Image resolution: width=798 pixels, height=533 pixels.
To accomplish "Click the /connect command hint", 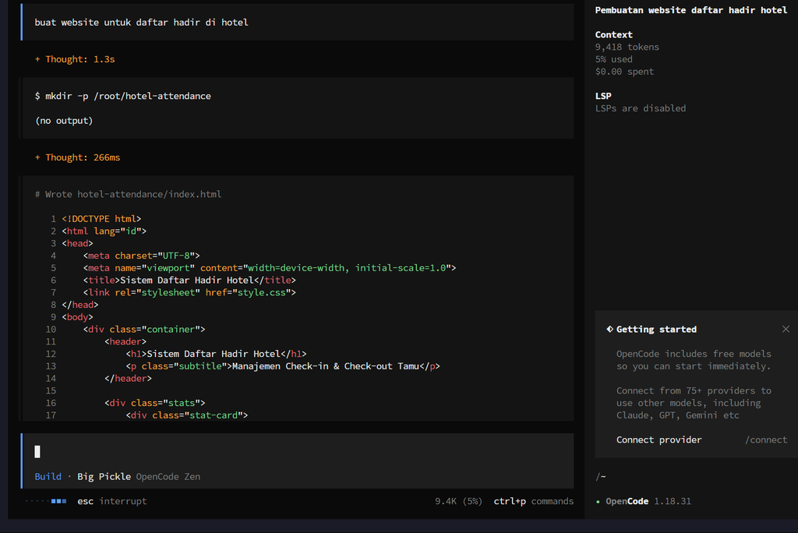I will (766, 439).
